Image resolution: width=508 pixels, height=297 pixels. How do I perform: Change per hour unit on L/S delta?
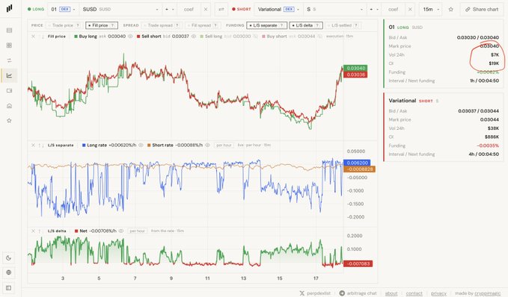[138, 231]
